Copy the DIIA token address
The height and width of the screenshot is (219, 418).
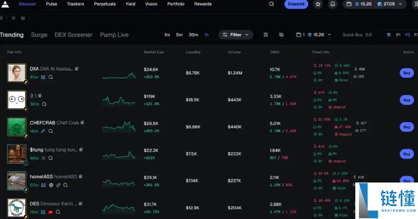point(77,69)
